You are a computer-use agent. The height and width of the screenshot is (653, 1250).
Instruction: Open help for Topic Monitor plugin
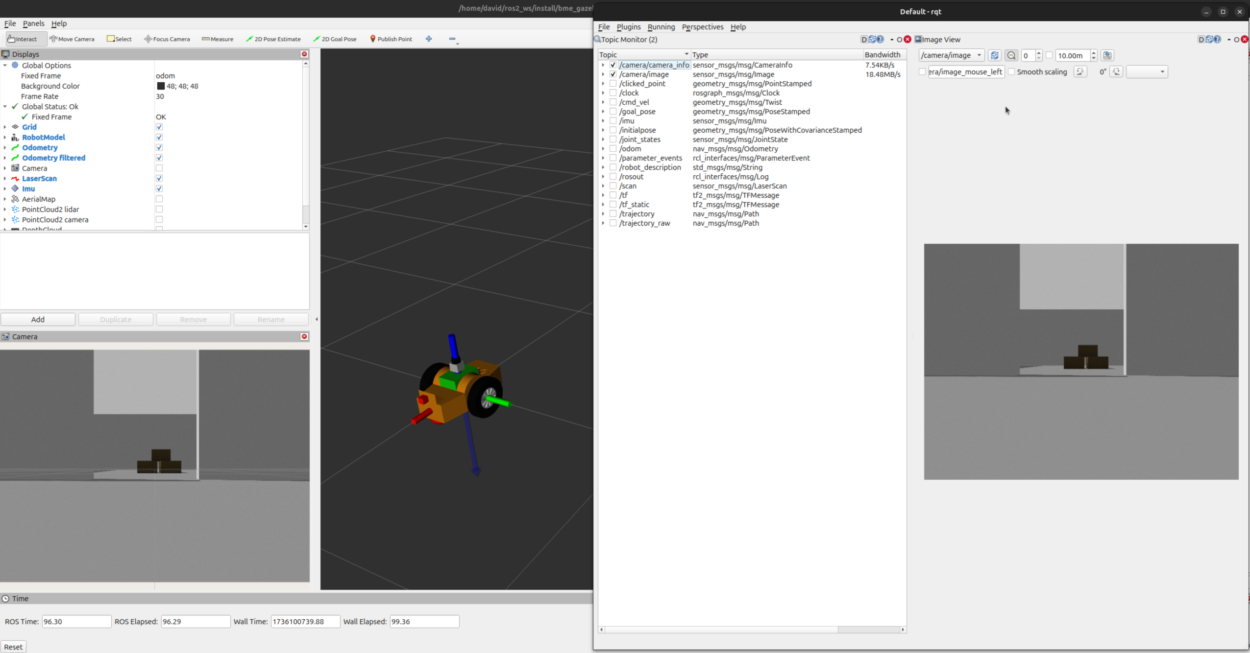(x=880, y=40)
